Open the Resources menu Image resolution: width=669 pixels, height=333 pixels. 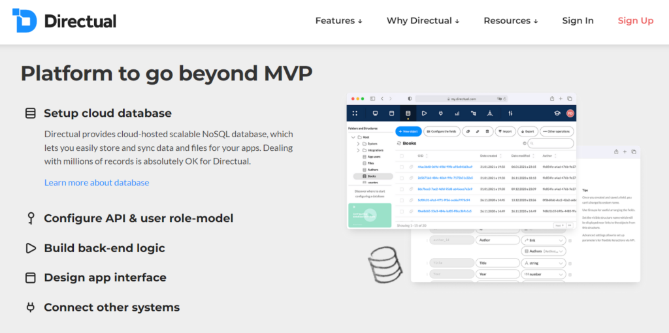510,20
